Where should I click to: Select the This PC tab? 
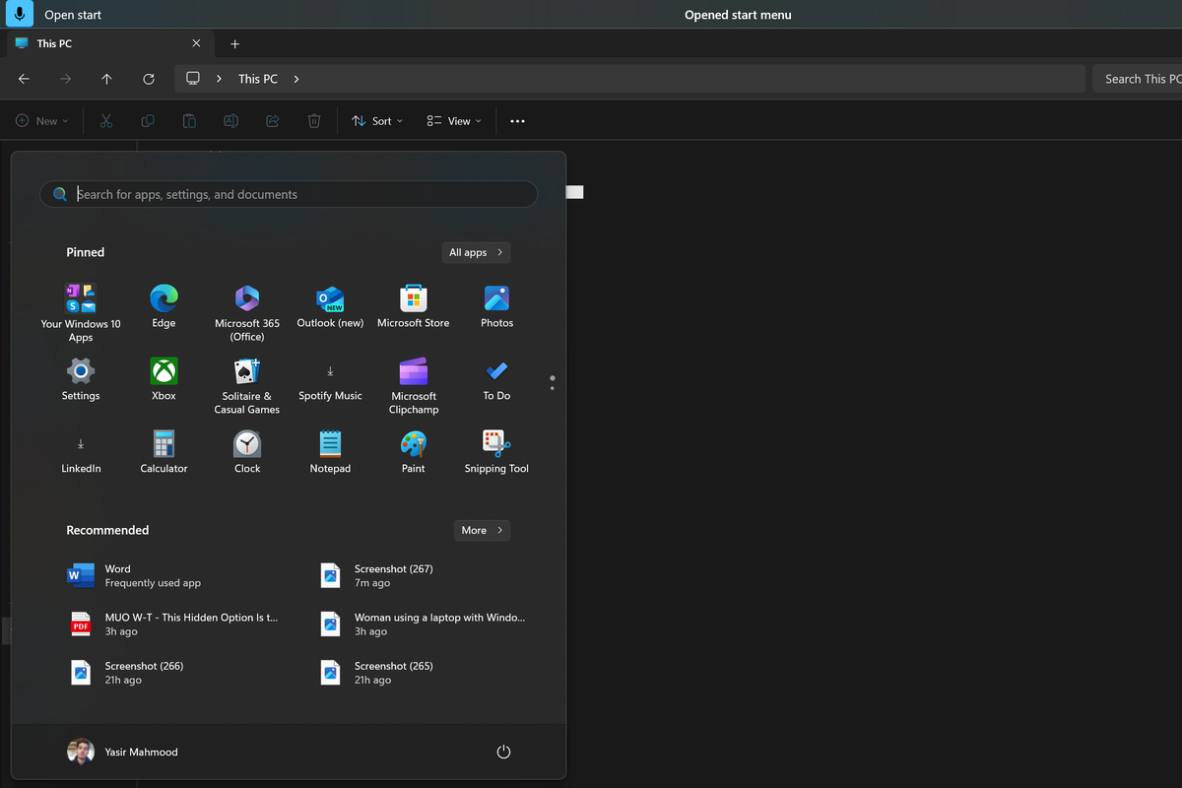[108, 43]
